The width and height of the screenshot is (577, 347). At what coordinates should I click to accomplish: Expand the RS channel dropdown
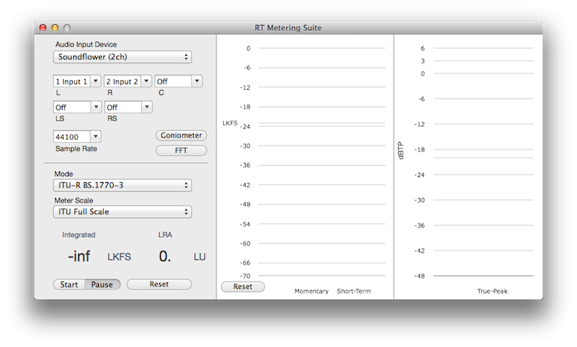click(128, 107)
